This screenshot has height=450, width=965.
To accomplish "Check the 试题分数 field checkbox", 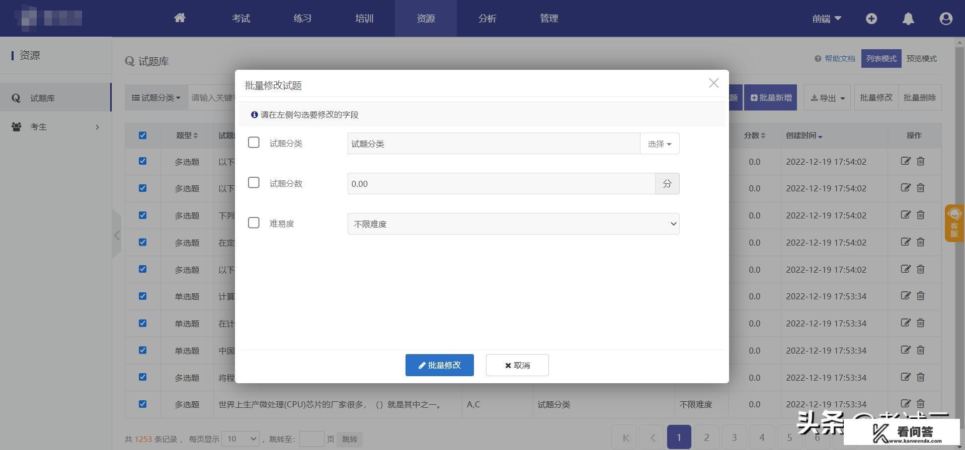I will click(254, 183).
